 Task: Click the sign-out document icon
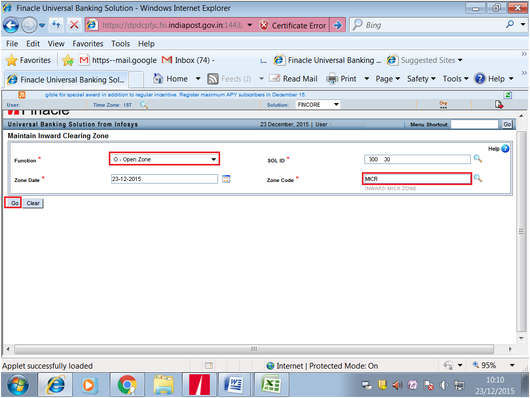tap(499, 104)
